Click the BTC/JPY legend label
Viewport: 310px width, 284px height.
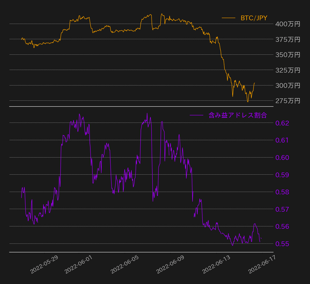[254, 18]
